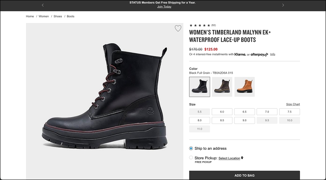Click the original price $170.00
Screen dimensions: 326x180
point(196,50)
